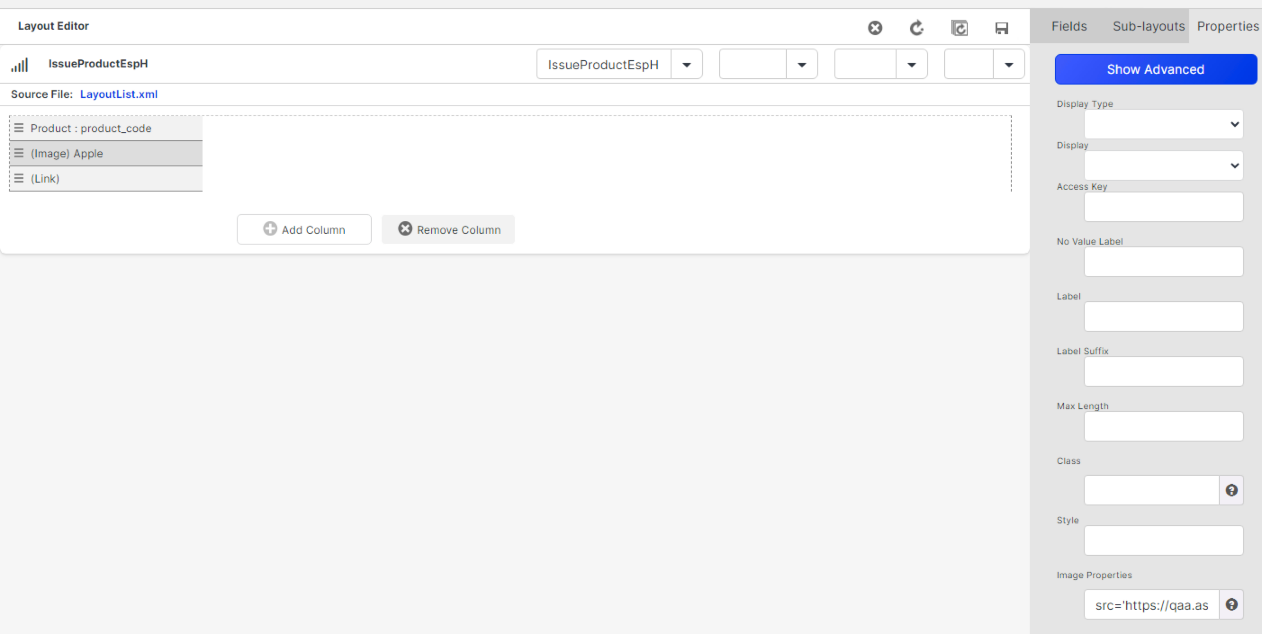Click Add Column below the layout grid

click(304, 229)
